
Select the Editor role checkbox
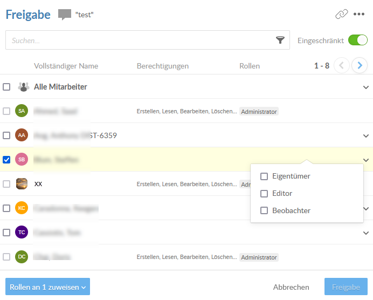[264, 194]
